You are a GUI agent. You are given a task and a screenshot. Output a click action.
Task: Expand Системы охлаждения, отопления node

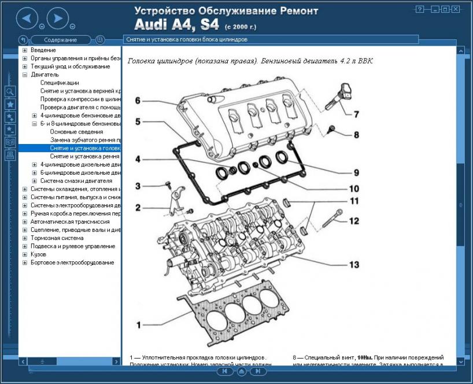point(25,189)
